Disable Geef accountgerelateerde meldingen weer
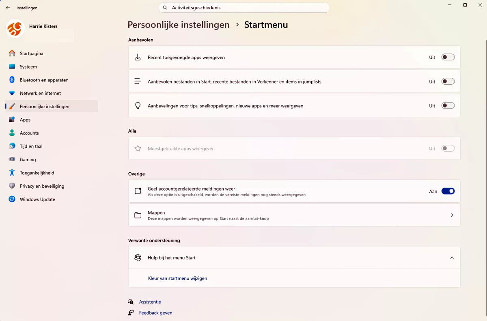The height and width of the screenshot is (321, 487). tap(448, 191)
